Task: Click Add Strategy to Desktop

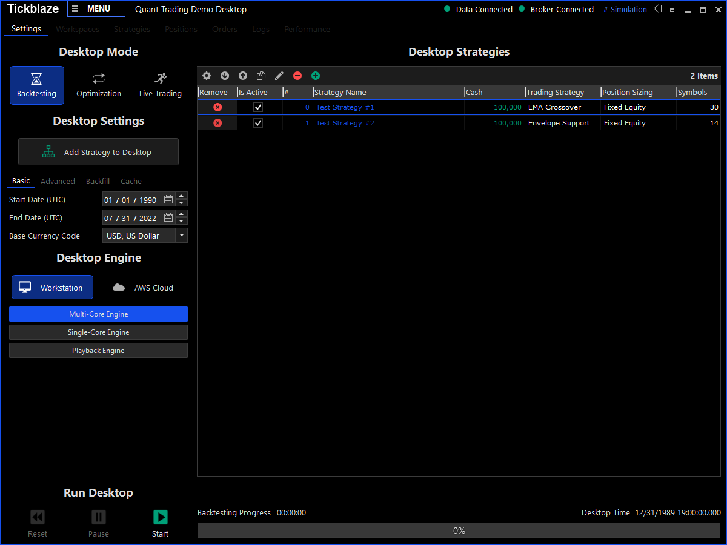Action: click(x=98, y=151)
